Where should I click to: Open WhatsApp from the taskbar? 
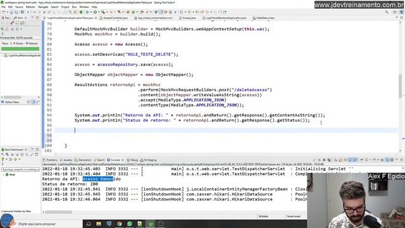(x=129, y=224)
